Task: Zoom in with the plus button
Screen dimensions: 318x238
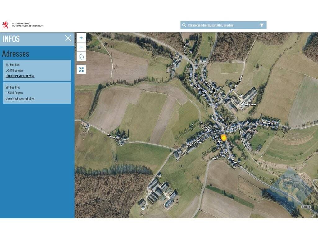Action: pyautogui.click(x=81, y=38)
